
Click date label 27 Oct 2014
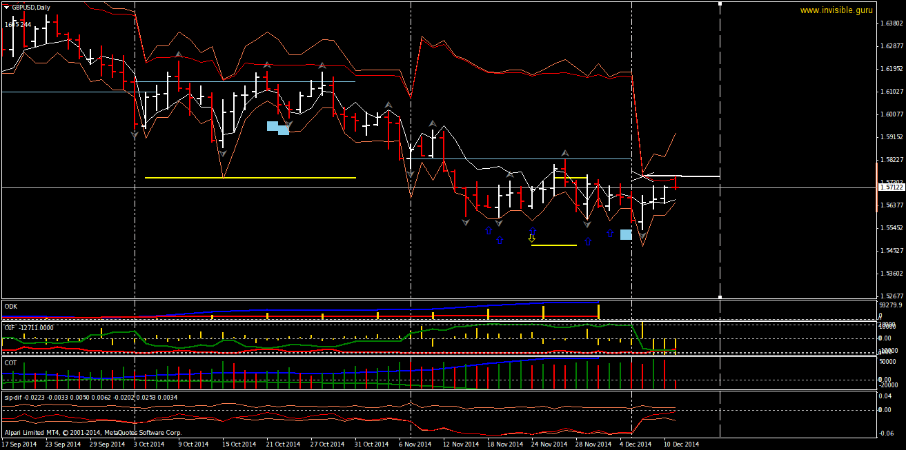[327, 444]
